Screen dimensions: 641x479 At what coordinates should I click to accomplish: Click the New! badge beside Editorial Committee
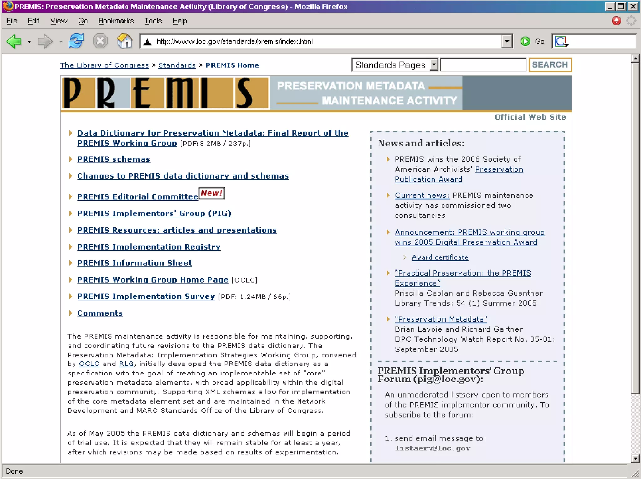click(x=212, y=193)
